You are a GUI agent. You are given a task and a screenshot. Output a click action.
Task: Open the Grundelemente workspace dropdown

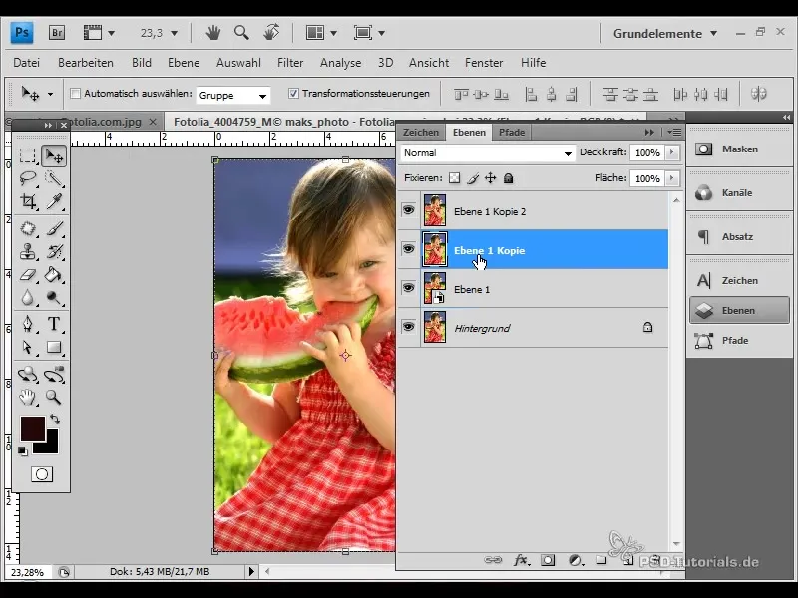click(665, 34)
